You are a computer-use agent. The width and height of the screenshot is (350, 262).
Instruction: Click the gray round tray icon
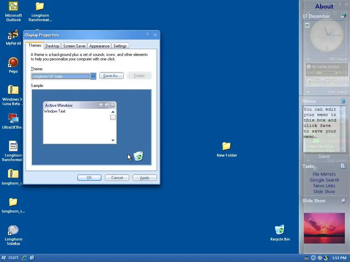[320, 258]
